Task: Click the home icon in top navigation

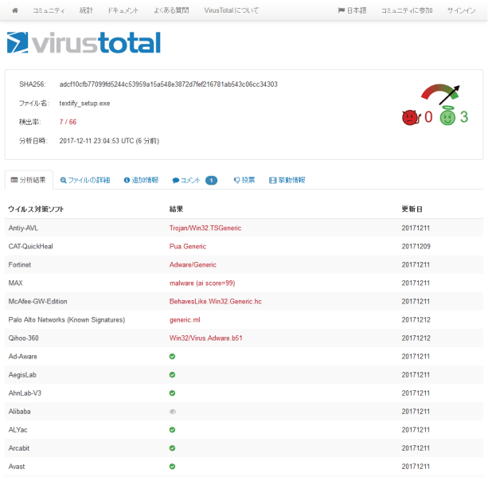Action: tap(15, 10)
